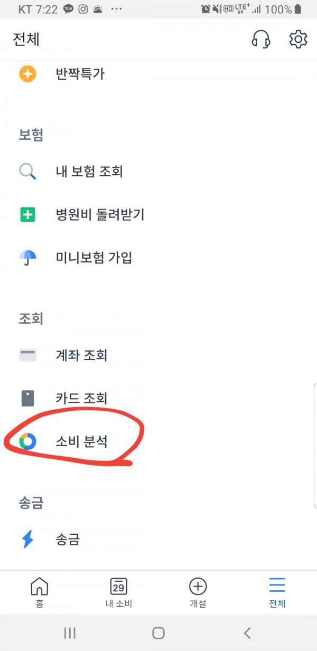Choose 내 보험 조회 text link
This screenshot has height=651, width=317.
(x=89, y=171)
